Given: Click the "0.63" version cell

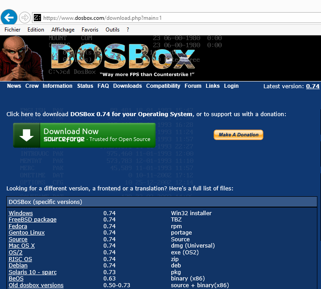Looking at the screenshot, I should (109, 279).
